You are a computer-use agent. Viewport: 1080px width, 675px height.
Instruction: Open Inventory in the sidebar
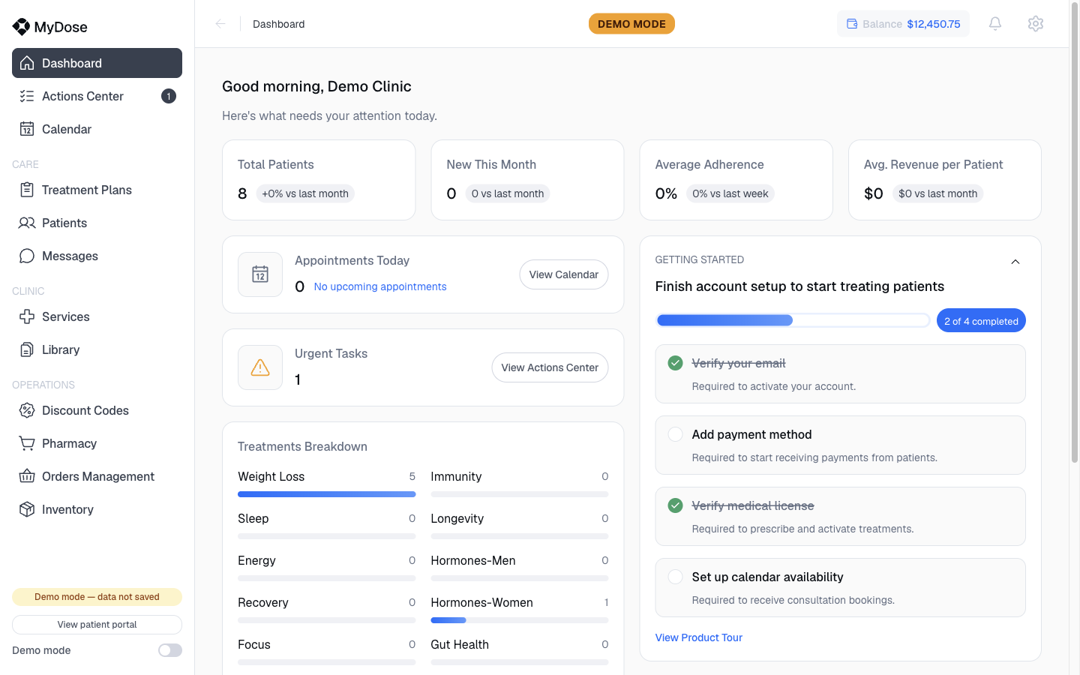point(97,509)
